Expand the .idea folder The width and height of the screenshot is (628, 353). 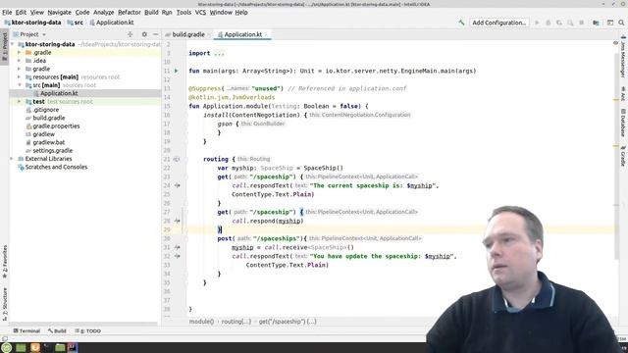pyautogui.click(x=20, y=61)
